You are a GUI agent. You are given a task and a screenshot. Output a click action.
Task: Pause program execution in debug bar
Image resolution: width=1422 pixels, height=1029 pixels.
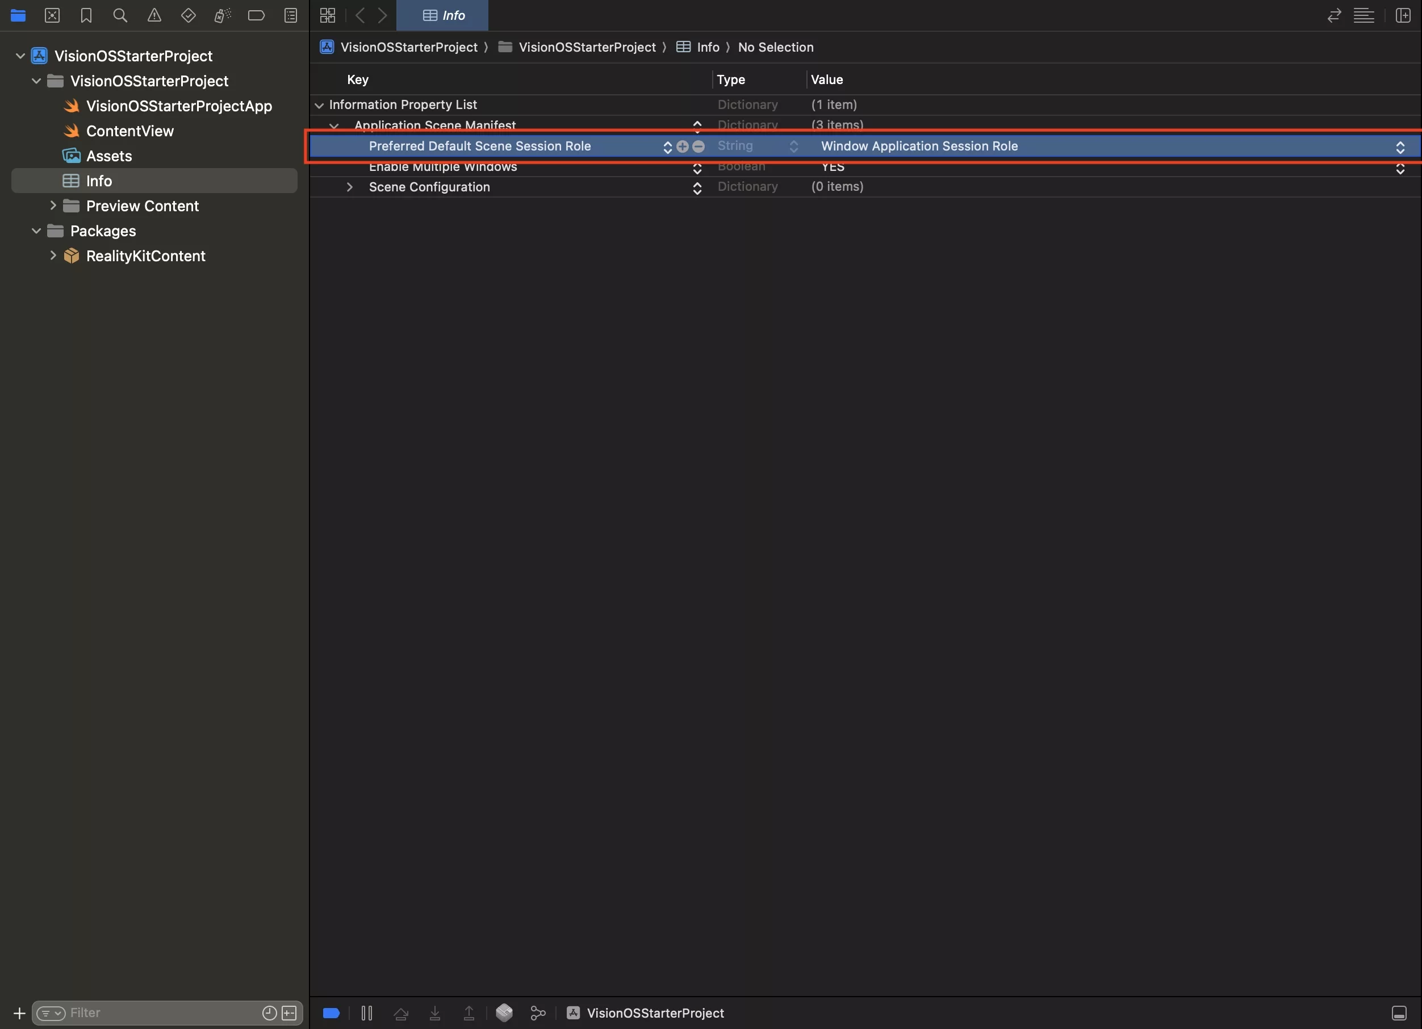(x=367, y=1013)
